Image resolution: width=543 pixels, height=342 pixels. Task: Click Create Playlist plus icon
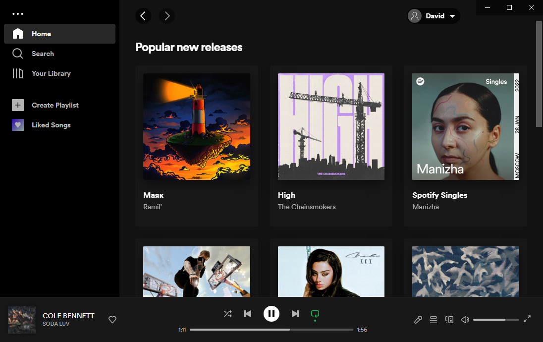pyautogui.click(x=18, y=105)
